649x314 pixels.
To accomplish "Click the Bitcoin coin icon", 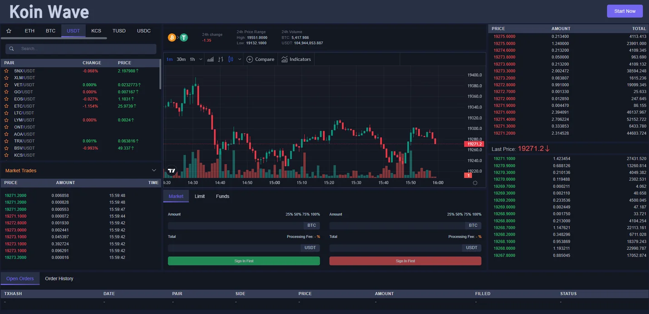I will [172, 37].
